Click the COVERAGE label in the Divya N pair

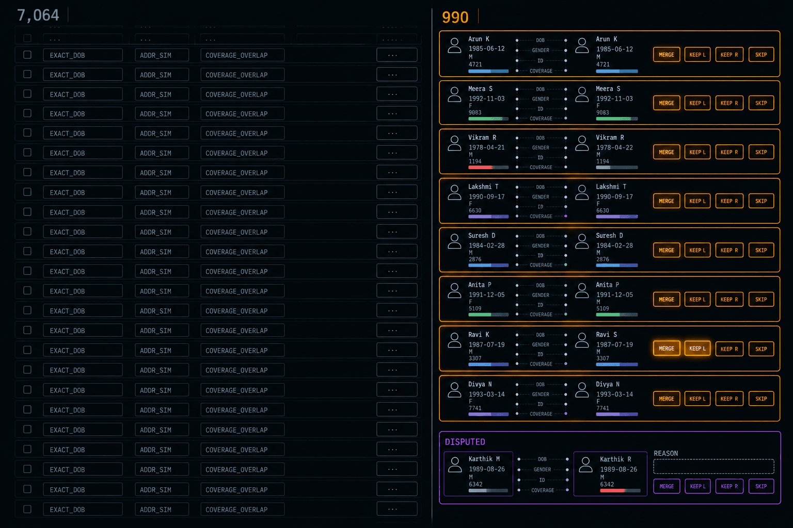click(541, 414)
